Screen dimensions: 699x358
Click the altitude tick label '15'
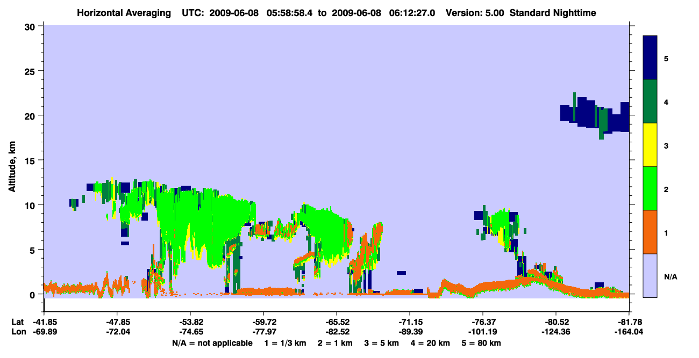click(31, 160)
